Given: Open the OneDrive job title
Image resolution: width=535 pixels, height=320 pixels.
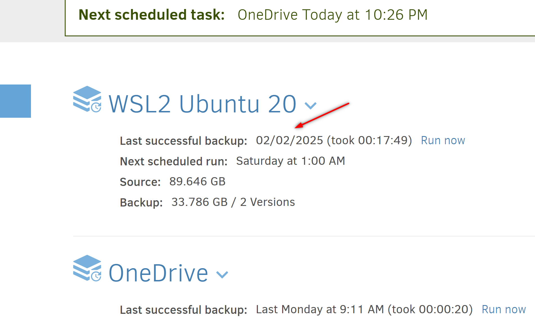Looking at the screenshot, I should pyautogui.click(x=158, y=273).
